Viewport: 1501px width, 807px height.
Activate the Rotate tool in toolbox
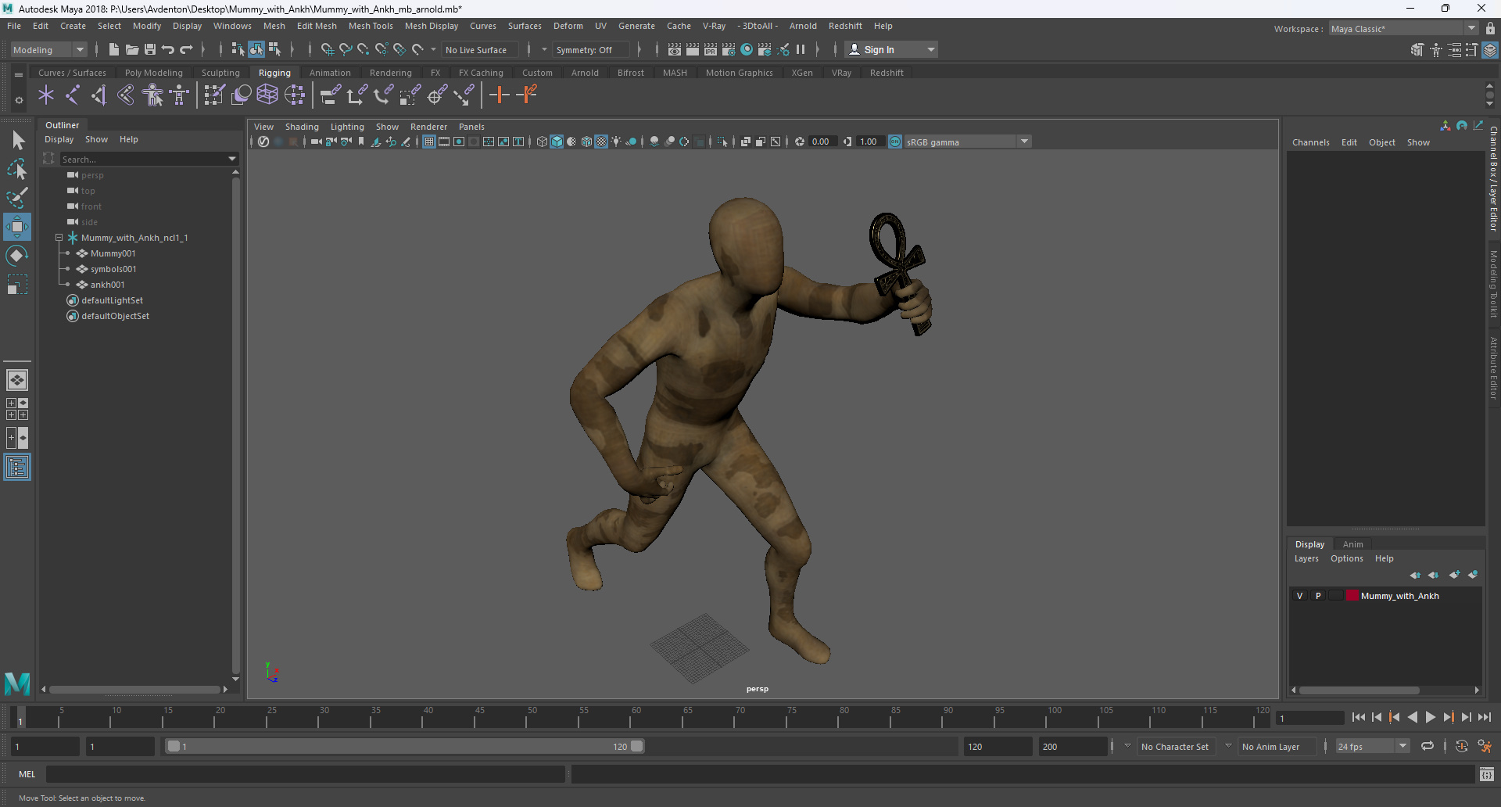17,256
